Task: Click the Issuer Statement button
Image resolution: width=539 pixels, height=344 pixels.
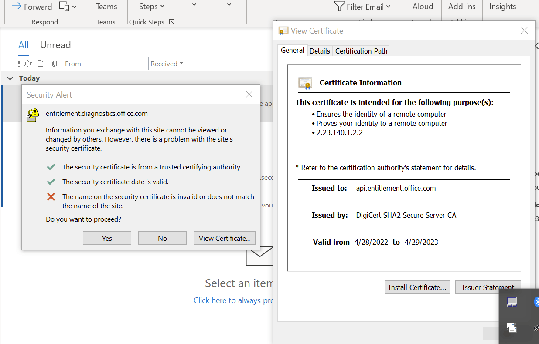Action: coord(488,287)
